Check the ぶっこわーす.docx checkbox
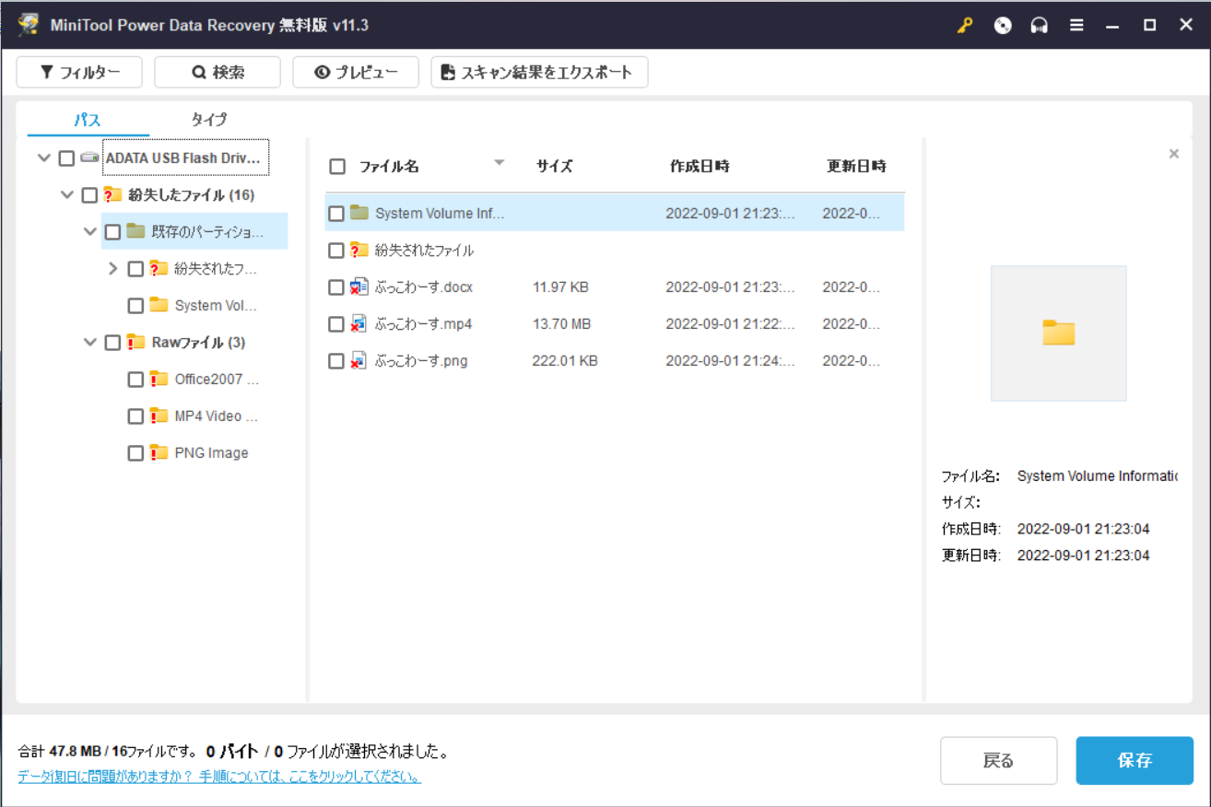This screenshot has height=807, width=1211. pos(336,287)
